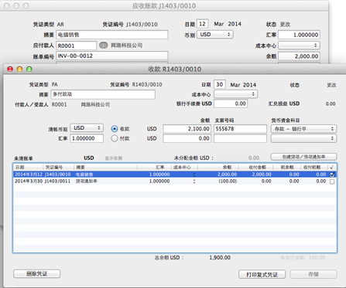Select the 收款 radio button
The image size is (346, 288).
115,129
